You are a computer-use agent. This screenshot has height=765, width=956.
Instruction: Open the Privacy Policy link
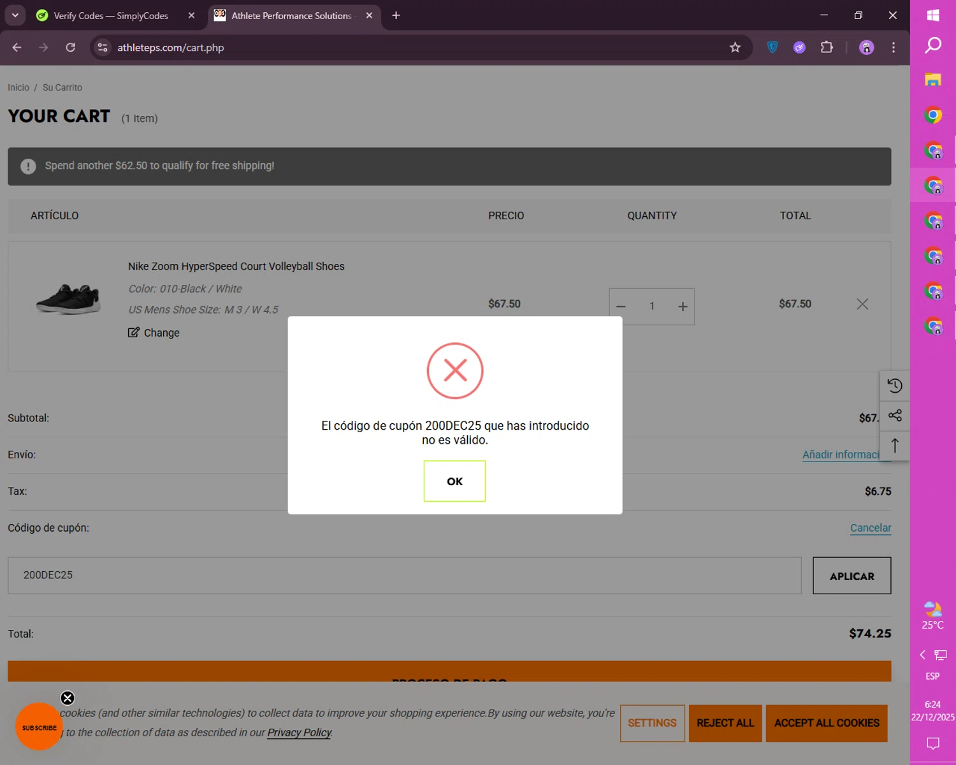click(299, 732)
